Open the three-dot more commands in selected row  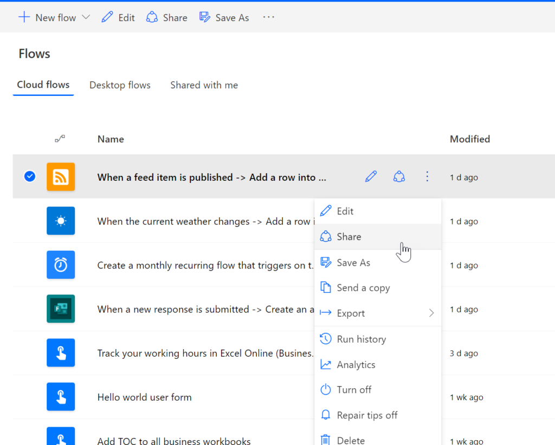427,176
